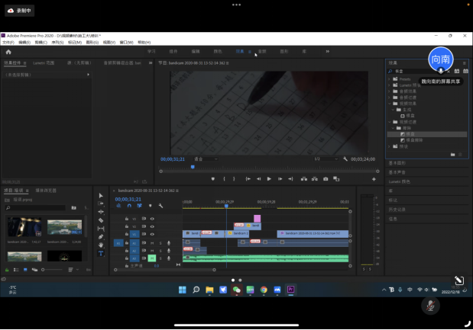473x330 pixels.
Task: Select the Selection arrow tool
Action: coord(101,195)
